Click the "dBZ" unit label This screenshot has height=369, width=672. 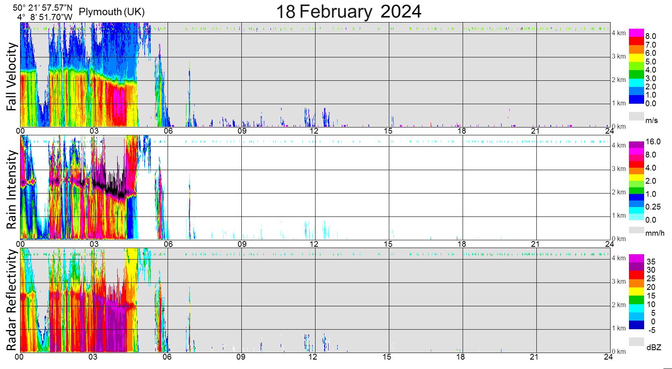coord(654,347)
